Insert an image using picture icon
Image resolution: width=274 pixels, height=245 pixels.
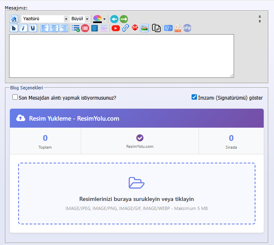point(144,28)
